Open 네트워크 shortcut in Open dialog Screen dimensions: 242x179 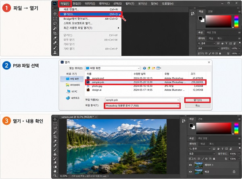point(73,98)
